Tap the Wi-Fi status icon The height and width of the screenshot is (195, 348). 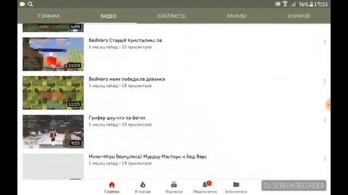[285, 4]
